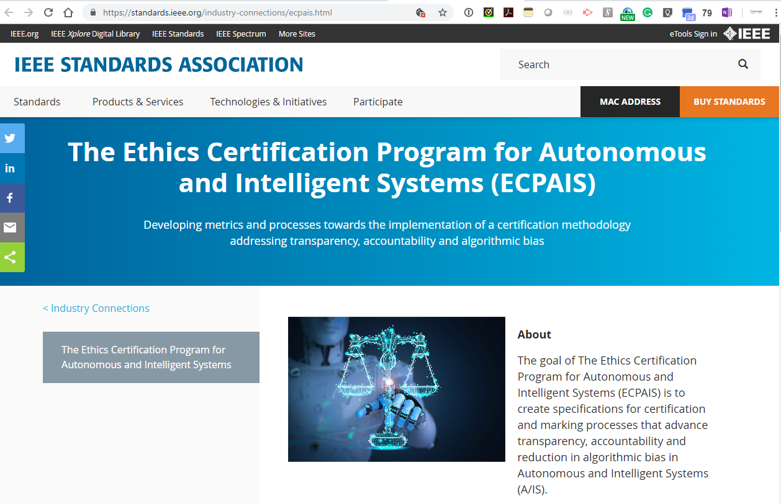The image size is (781, 504).
Task: Click the ECPAIS page title heading
Action: [x=387, y=167]
